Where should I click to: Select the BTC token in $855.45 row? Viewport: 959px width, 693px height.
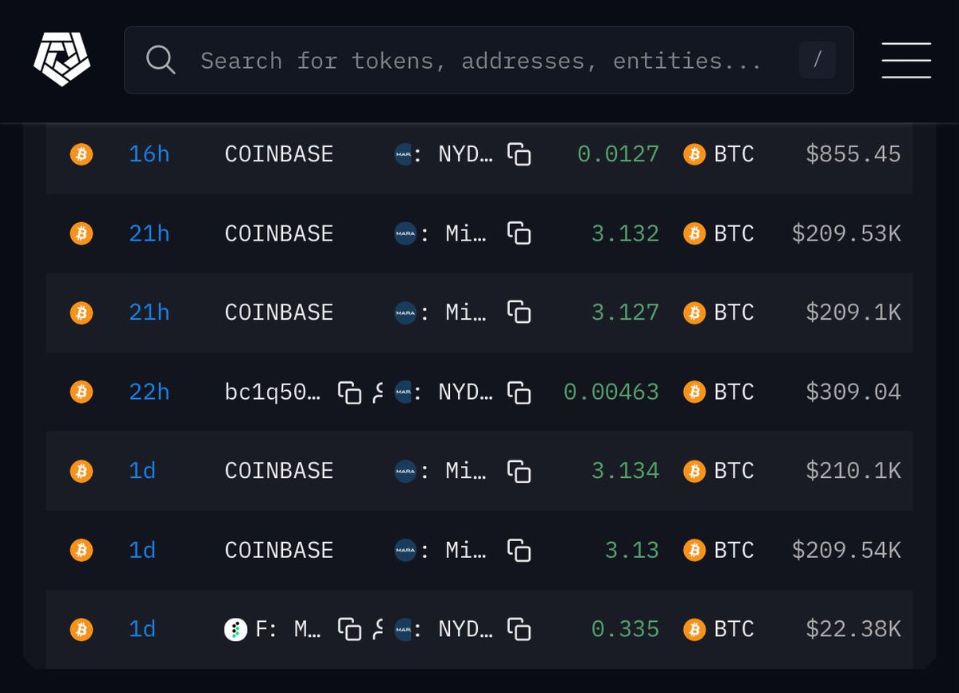719,153
